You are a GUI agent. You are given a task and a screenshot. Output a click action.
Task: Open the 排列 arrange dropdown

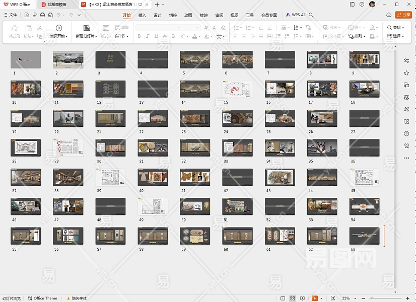point(358,36)
